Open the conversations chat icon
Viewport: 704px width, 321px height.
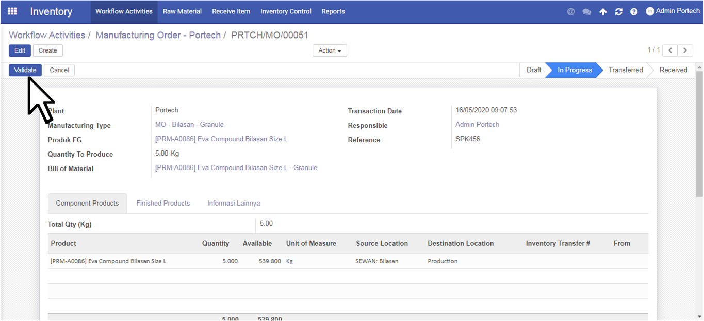(x=586, y=12)
